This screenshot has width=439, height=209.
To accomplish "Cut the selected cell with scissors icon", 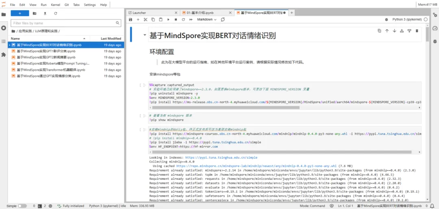I will [145, 19].
